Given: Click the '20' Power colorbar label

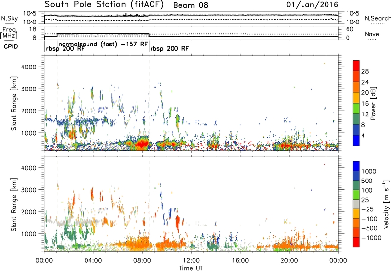Looking at the screenshot, I should (365, 93).
